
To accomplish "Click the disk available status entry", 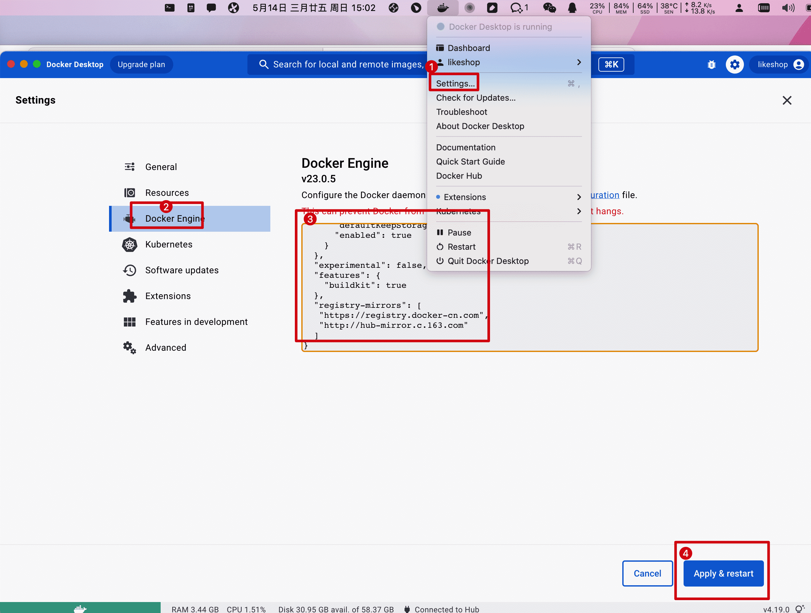I will click(x=336, y=609).
